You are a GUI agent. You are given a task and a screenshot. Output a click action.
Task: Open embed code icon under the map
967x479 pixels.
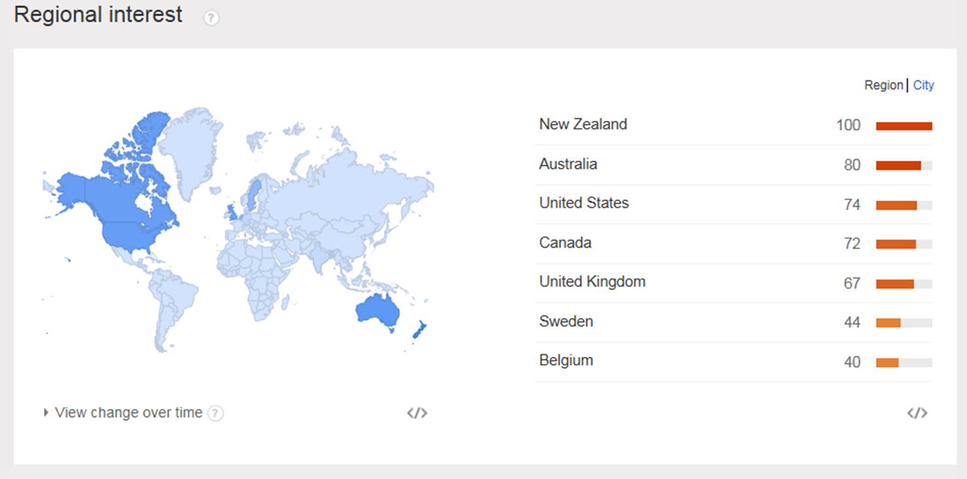[417, 413]
